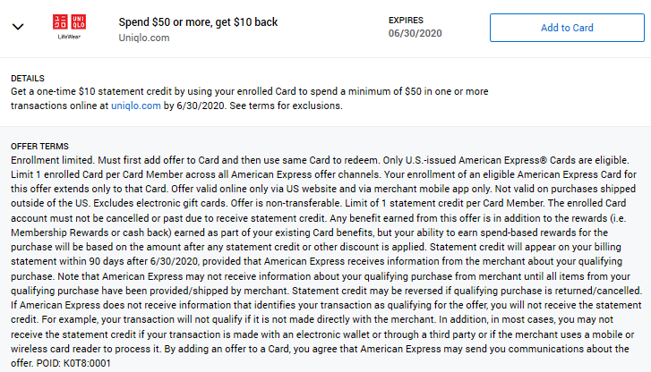651x372 pixels.
Task: Click the OFFER TERMS heading
Action: point(39,147)
